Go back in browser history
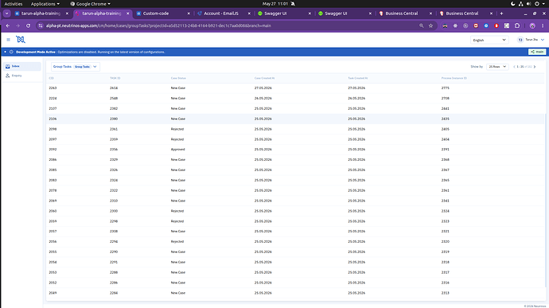This screenshot has height=308, width=549. 8,25
